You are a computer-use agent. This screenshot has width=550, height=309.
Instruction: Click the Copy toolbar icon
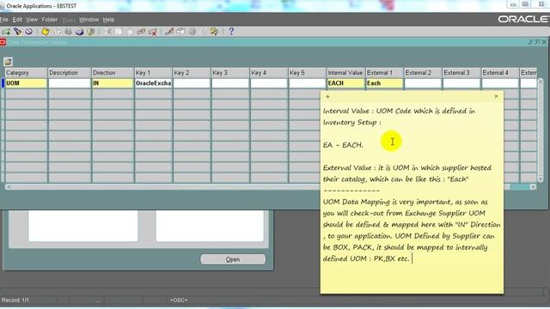119,32
